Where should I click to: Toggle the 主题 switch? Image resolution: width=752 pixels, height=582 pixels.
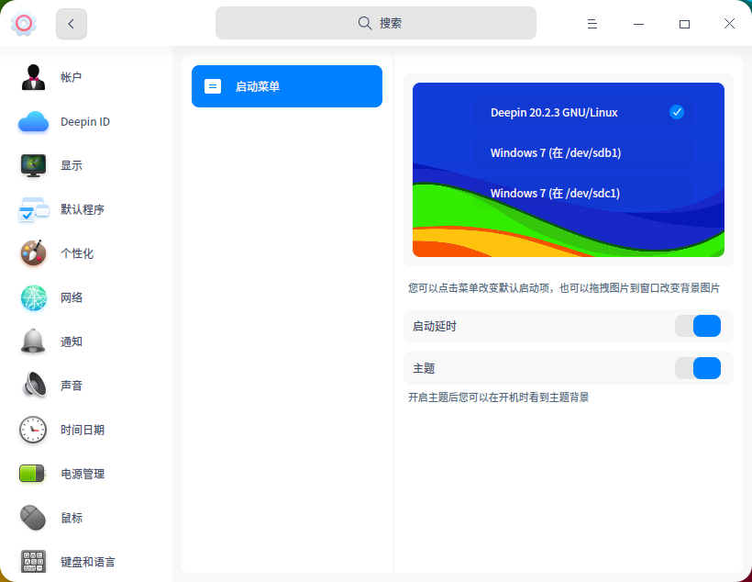tap(698, 368)
